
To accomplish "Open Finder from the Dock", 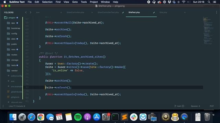I will 13,117.
